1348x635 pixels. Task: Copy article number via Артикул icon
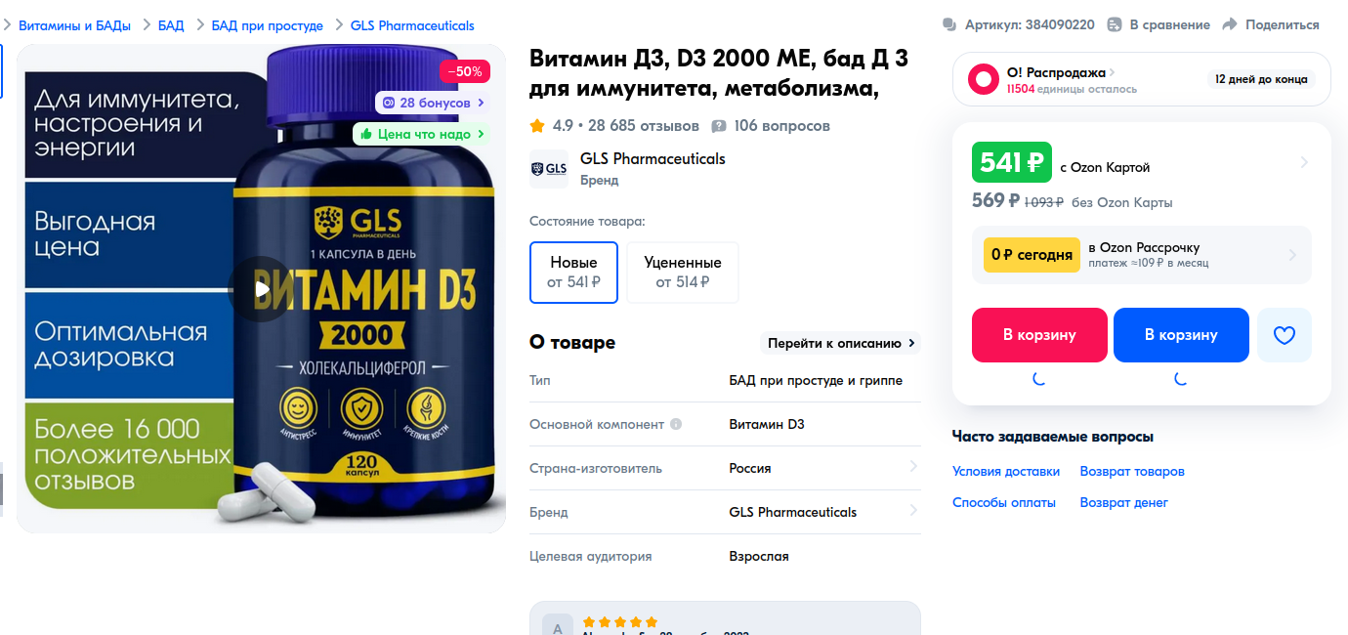coord(949,24)
